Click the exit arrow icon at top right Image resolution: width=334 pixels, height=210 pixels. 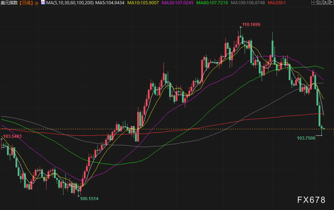pyautogui.click(x=330, y=3)
